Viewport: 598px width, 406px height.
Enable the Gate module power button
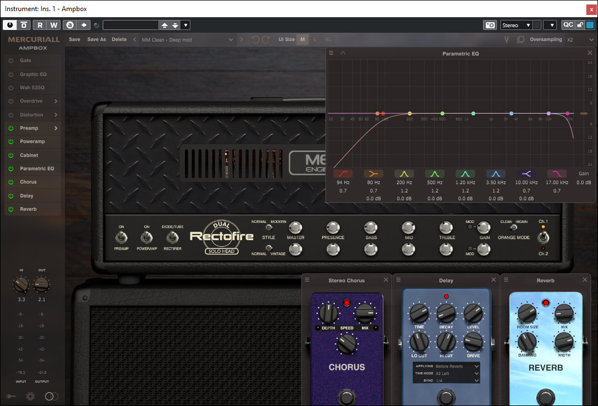coord(10,60)
